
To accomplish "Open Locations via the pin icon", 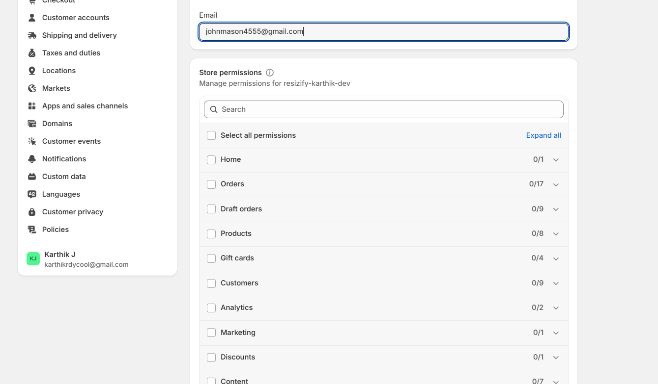I will (x=31, y=70).
